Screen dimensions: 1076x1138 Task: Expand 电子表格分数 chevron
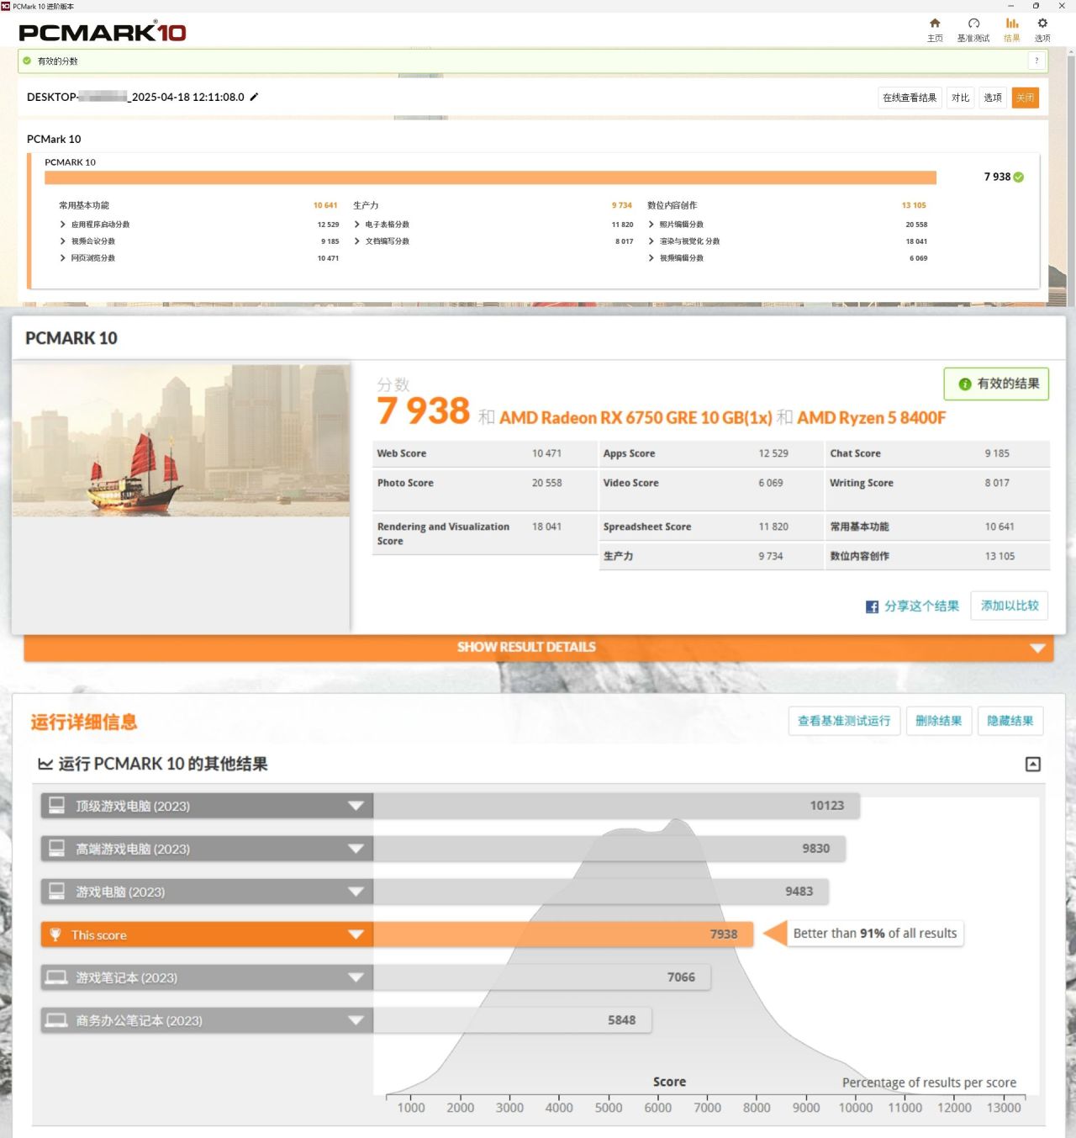click(x=357, y=225)
